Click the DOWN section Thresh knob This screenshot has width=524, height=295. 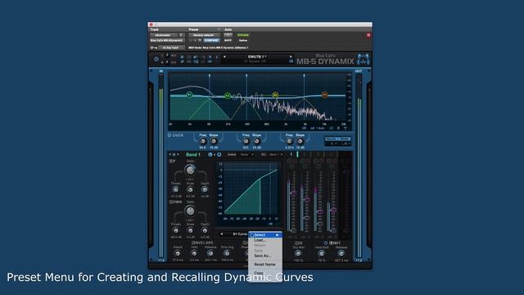[x=176, y=231]
